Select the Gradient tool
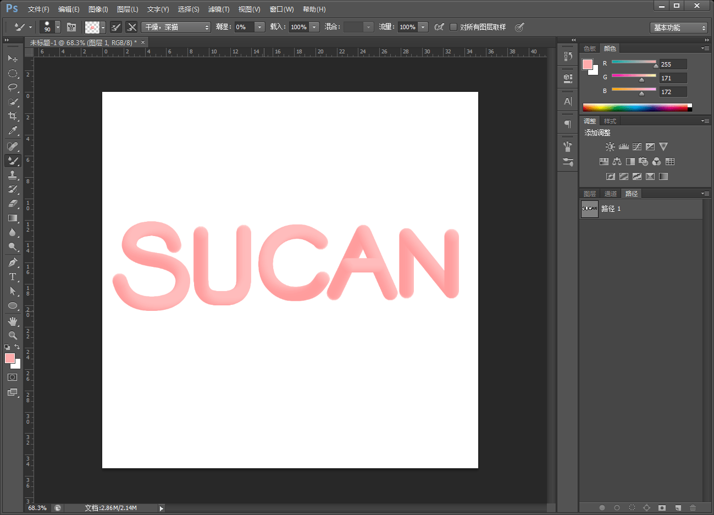The height and width of the screenshot is (515, 714). coord(13,218)
